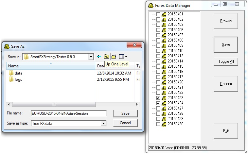Click the data icon beside 20150403
The image size is (248, 154).
(164, 25)
